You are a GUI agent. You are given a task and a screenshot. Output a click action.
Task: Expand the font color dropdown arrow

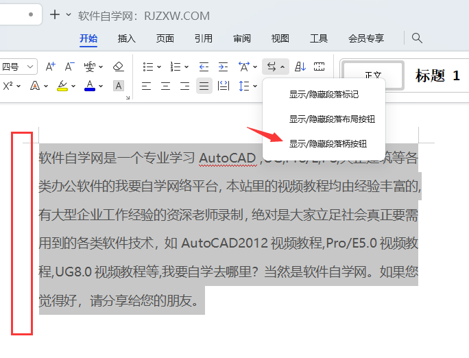click(x=101, y=86)
